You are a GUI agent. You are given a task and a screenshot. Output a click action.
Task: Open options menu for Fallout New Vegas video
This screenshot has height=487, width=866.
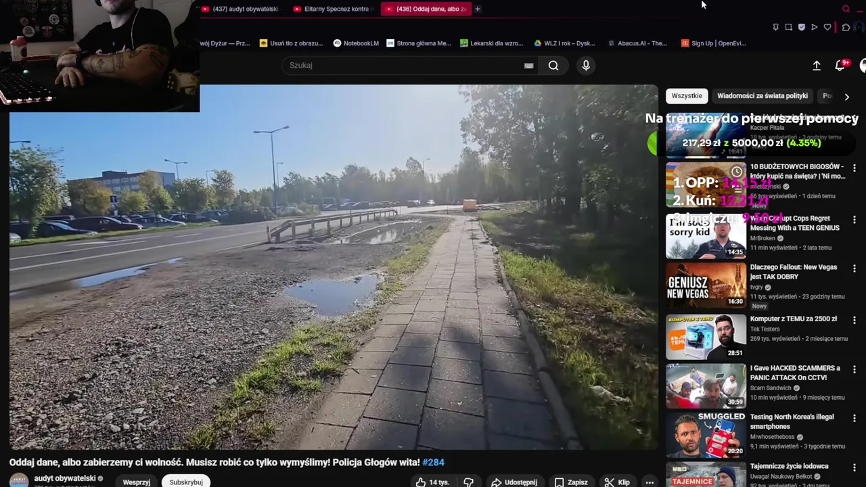854,269
